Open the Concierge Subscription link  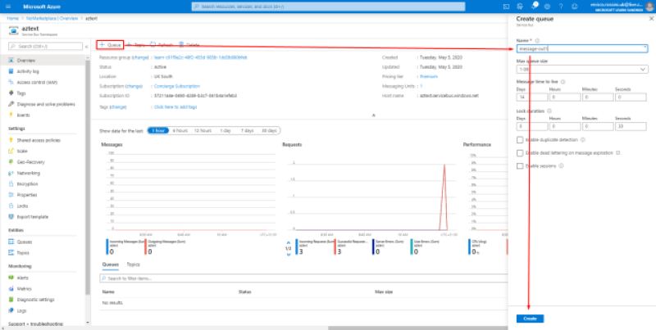[x=177, y=86]
